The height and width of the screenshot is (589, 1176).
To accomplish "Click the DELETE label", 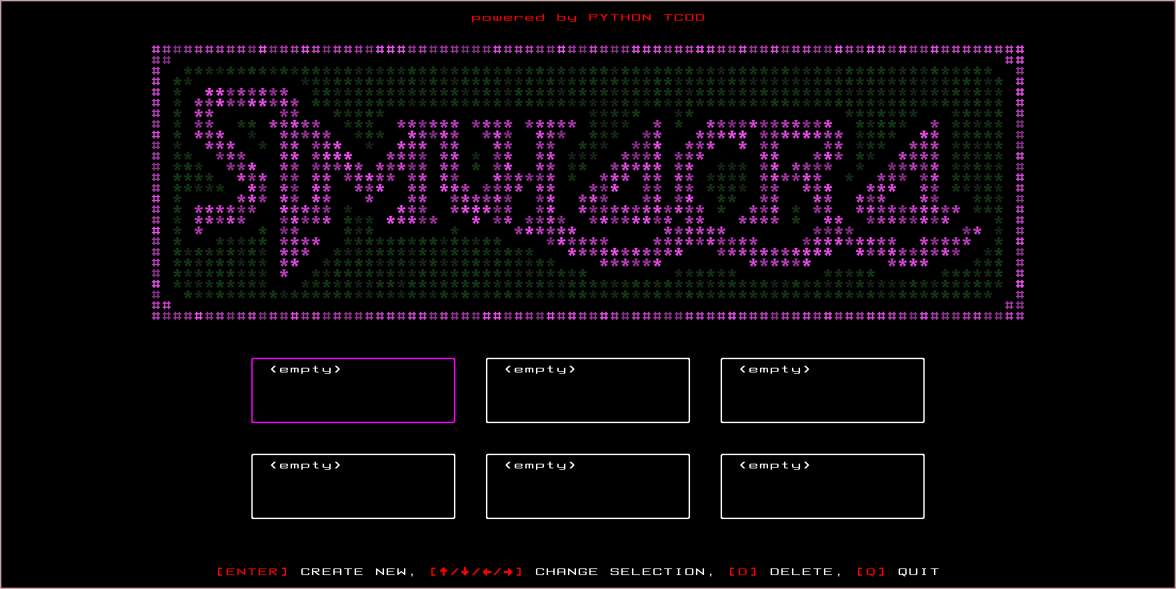I will click(x=801, y=572).
